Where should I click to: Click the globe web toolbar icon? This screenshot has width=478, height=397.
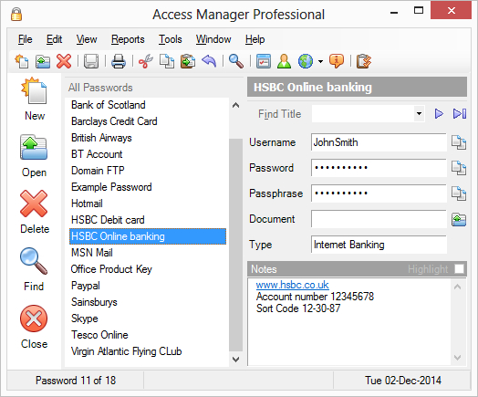tap(306, 61)
